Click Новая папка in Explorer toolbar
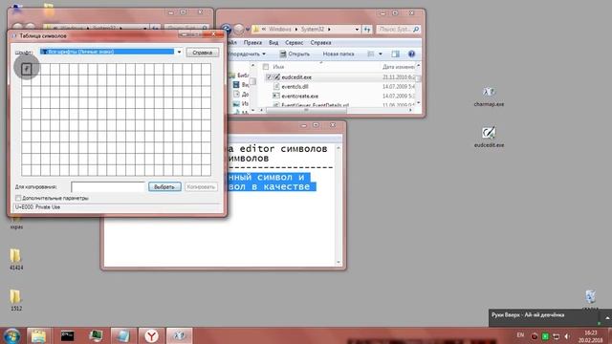 pyautogui.click(x=338, y=54)
